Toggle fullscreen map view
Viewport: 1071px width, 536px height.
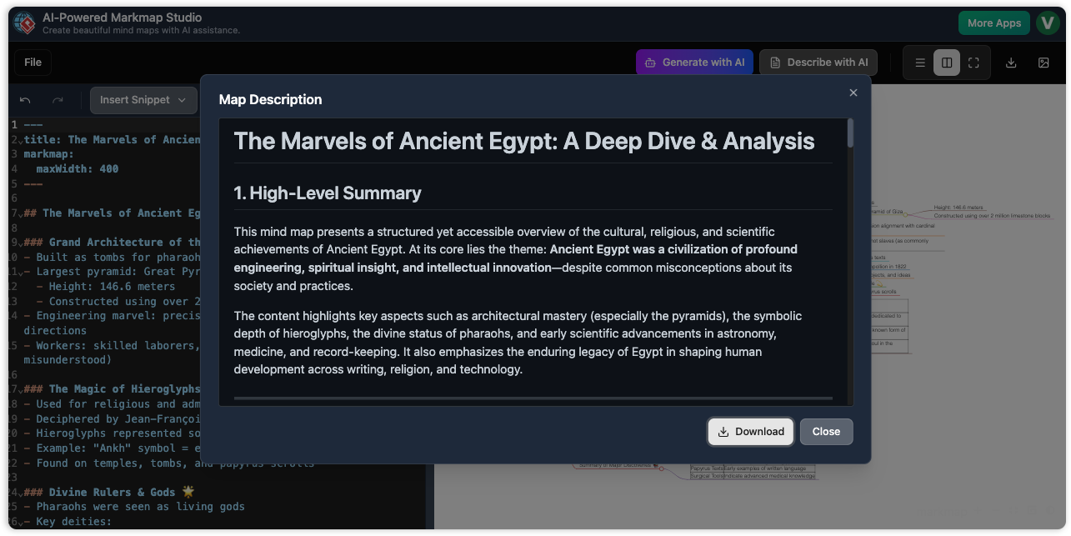click(x=973, y=63)
